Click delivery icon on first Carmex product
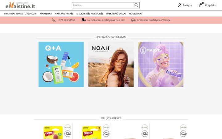 [x=68, y=134]
